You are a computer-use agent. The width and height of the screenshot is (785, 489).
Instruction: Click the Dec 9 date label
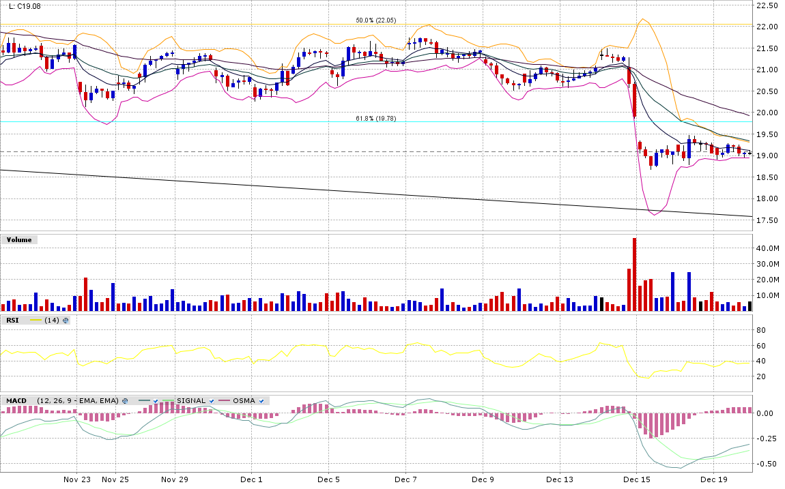[x=483, y=479]
